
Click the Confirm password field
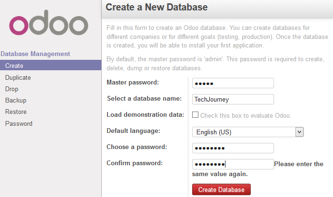click(233, 164)
